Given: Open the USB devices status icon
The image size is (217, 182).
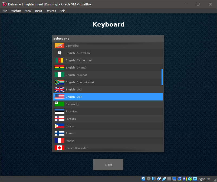Looking at the screenshot, I should (x=164, y=179).
